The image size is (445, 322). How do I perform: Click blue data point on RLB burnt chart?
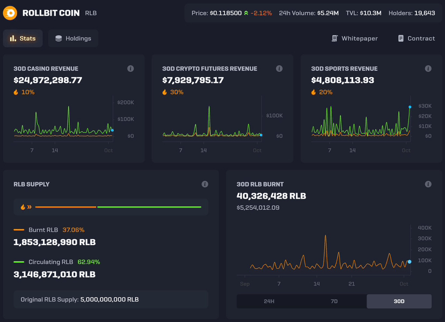(x=410, y=261)
